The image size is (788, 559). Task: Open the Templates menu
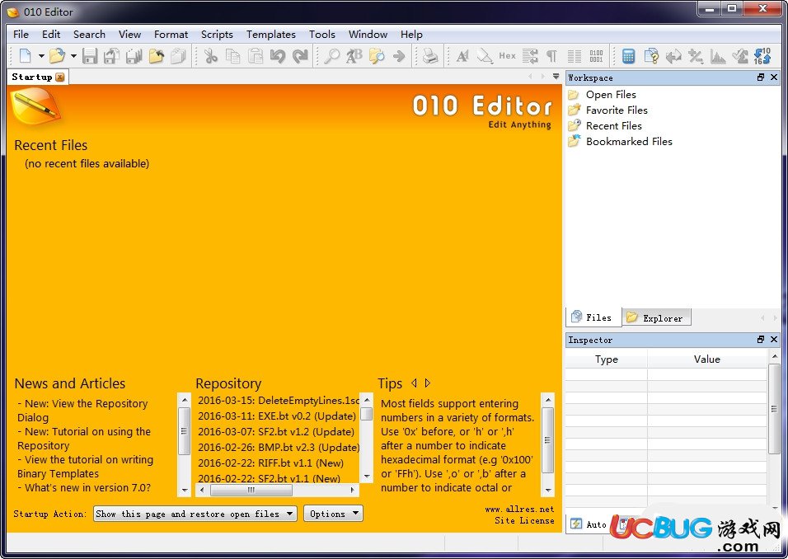coord(271,34)
